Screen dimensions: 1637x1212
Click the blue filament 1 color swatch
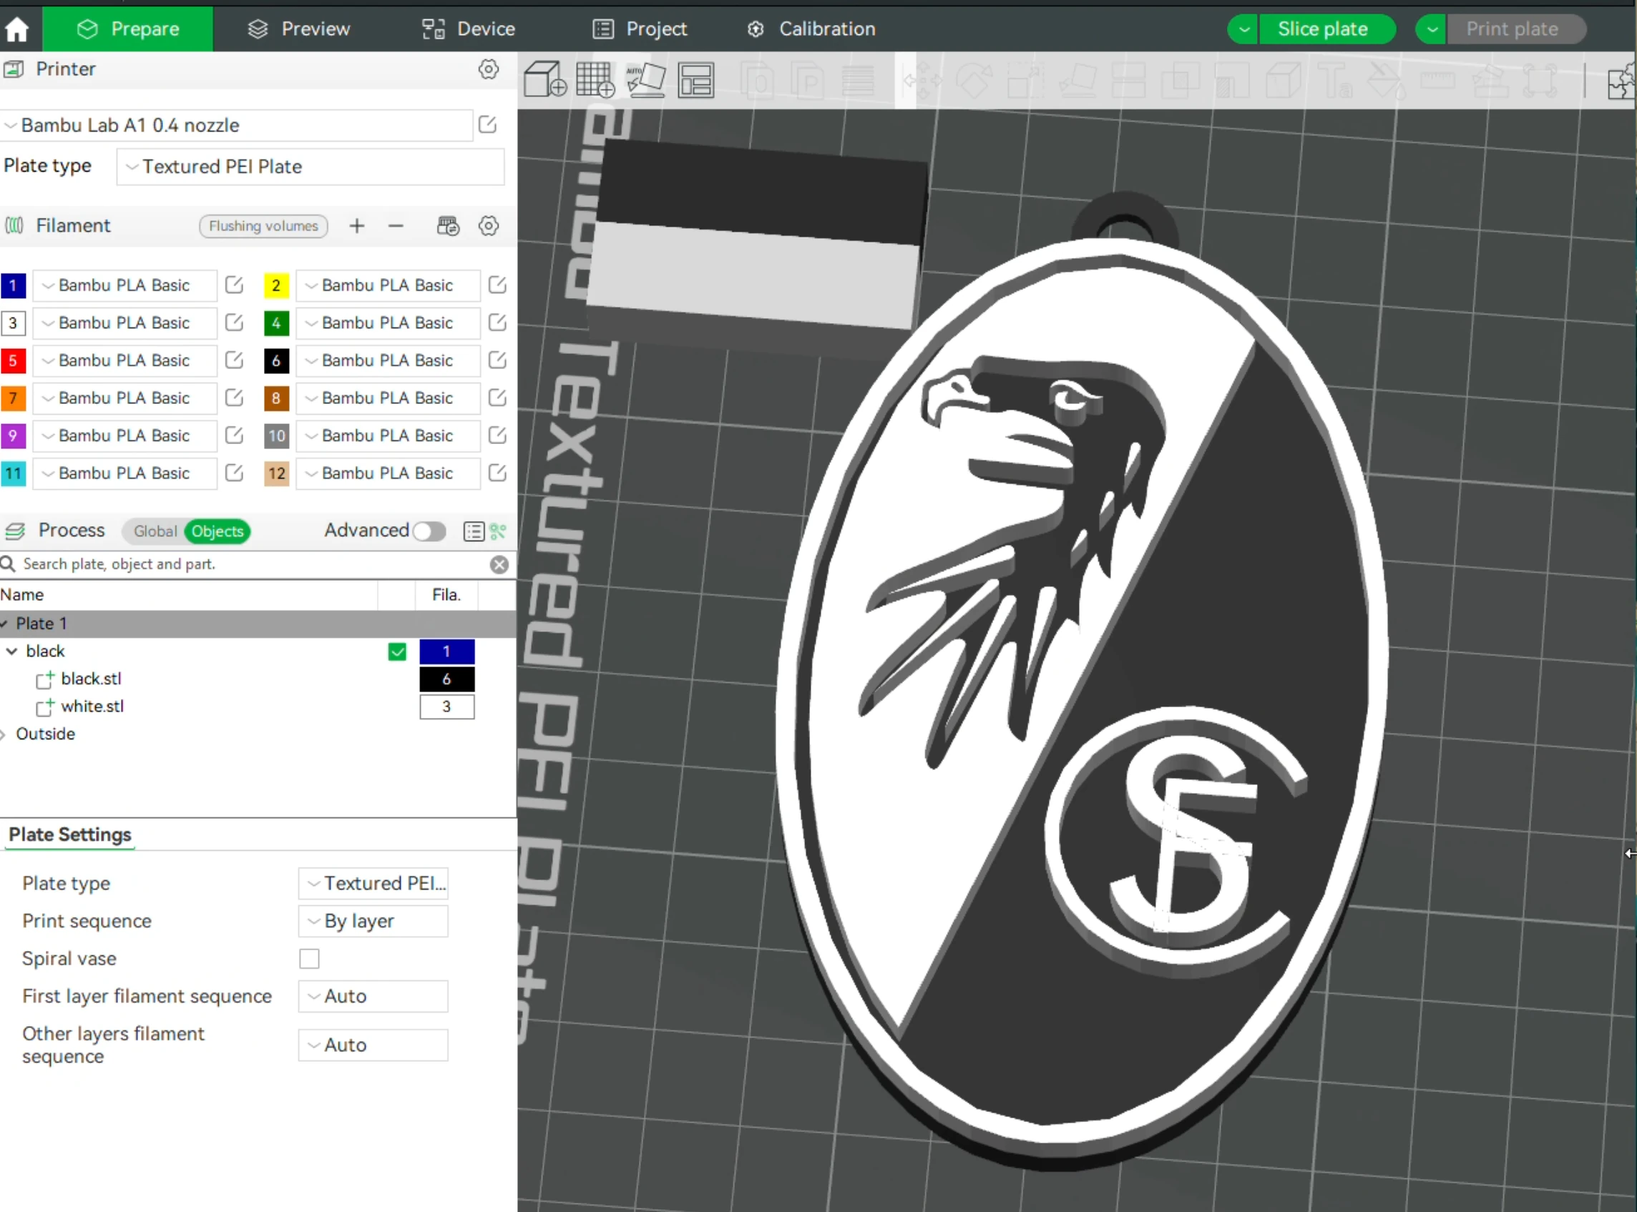coord(13,285)
